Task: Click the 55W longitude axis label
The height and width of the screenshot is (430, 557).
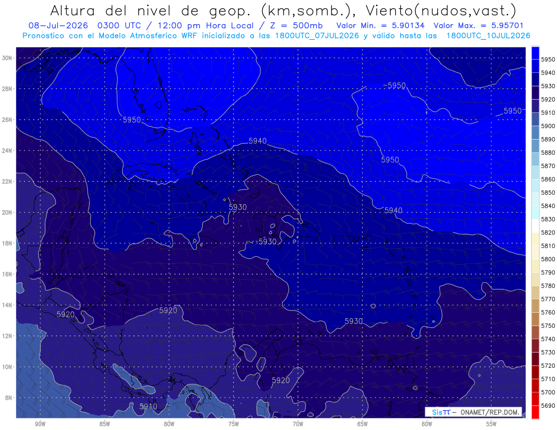Action: [492, 424]
